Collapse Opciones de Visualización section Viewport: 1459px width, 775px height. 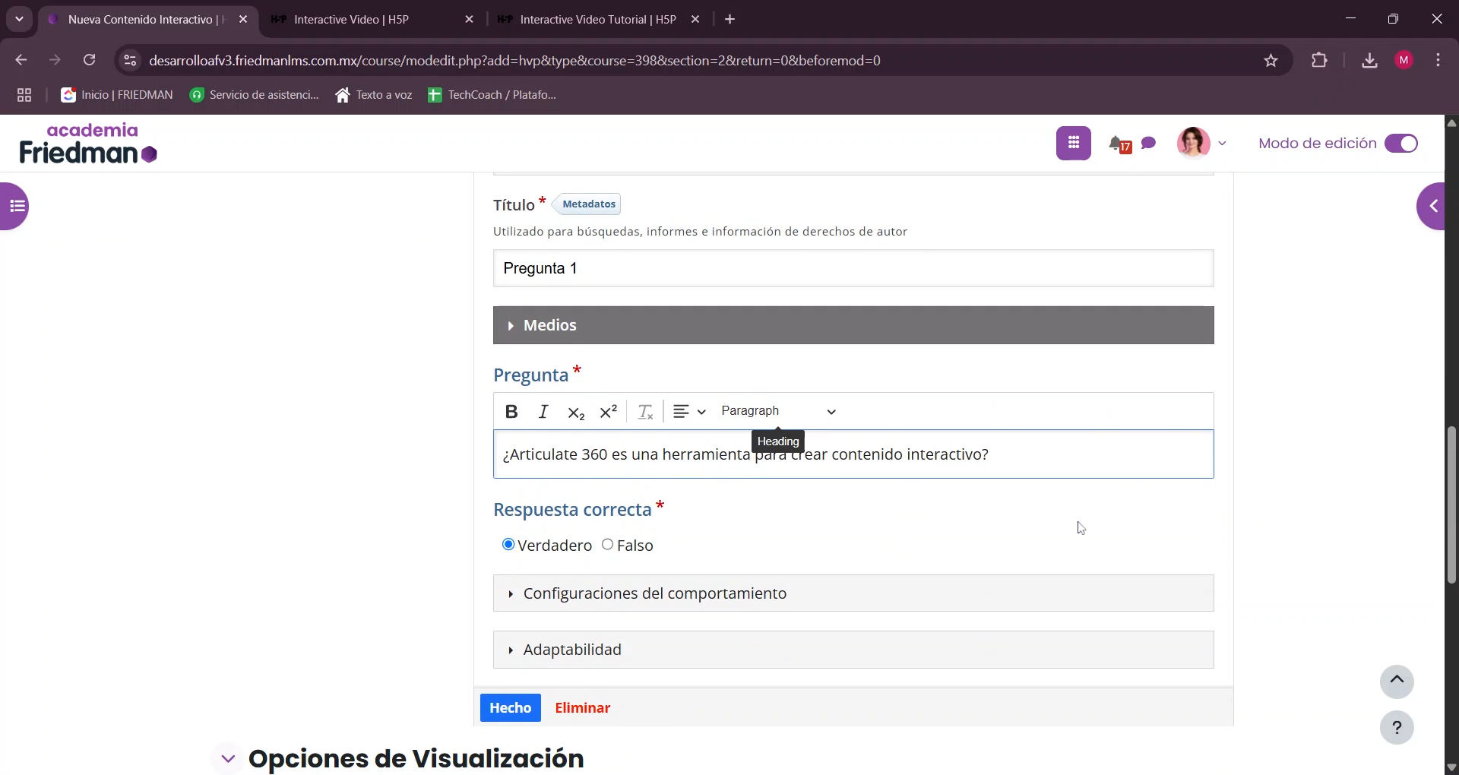[227, 758]
